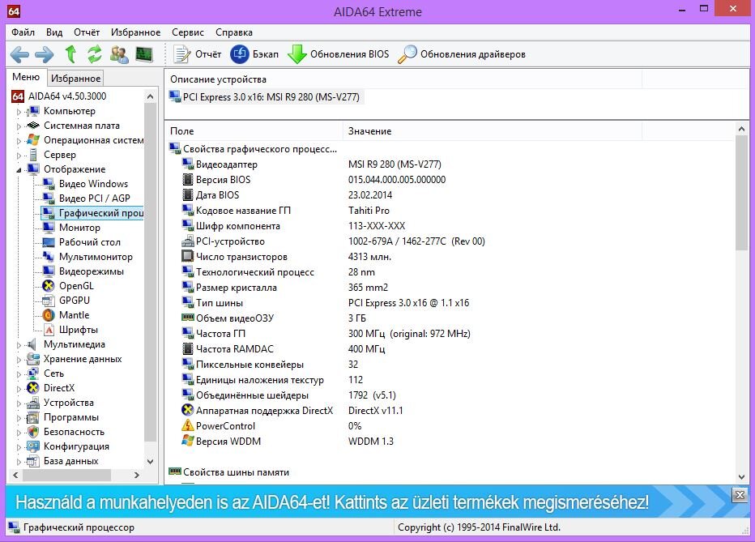Viewport: 755px width, 542px height.
Task: Expand the Операционная система tree node
Action: coord(19,141)
